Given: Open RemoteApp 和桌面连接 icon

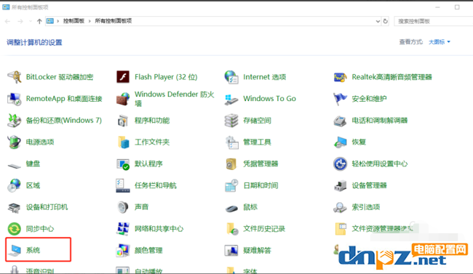Looking at the screenshot, I should (14, 99).
